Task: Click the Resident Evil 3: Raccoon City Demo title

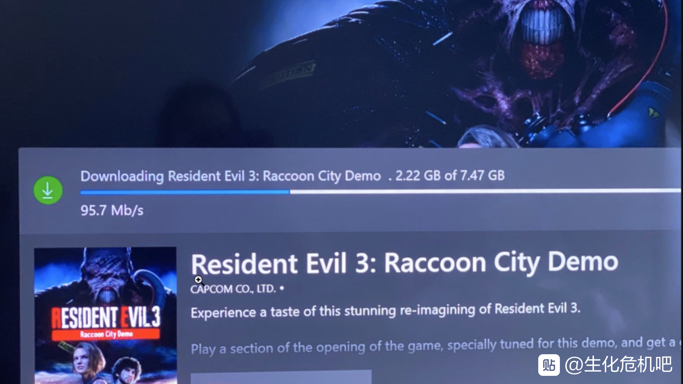Action: point(404,263)
